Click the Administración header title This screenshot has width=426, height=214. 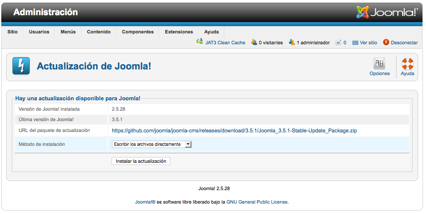coord(46,12)
